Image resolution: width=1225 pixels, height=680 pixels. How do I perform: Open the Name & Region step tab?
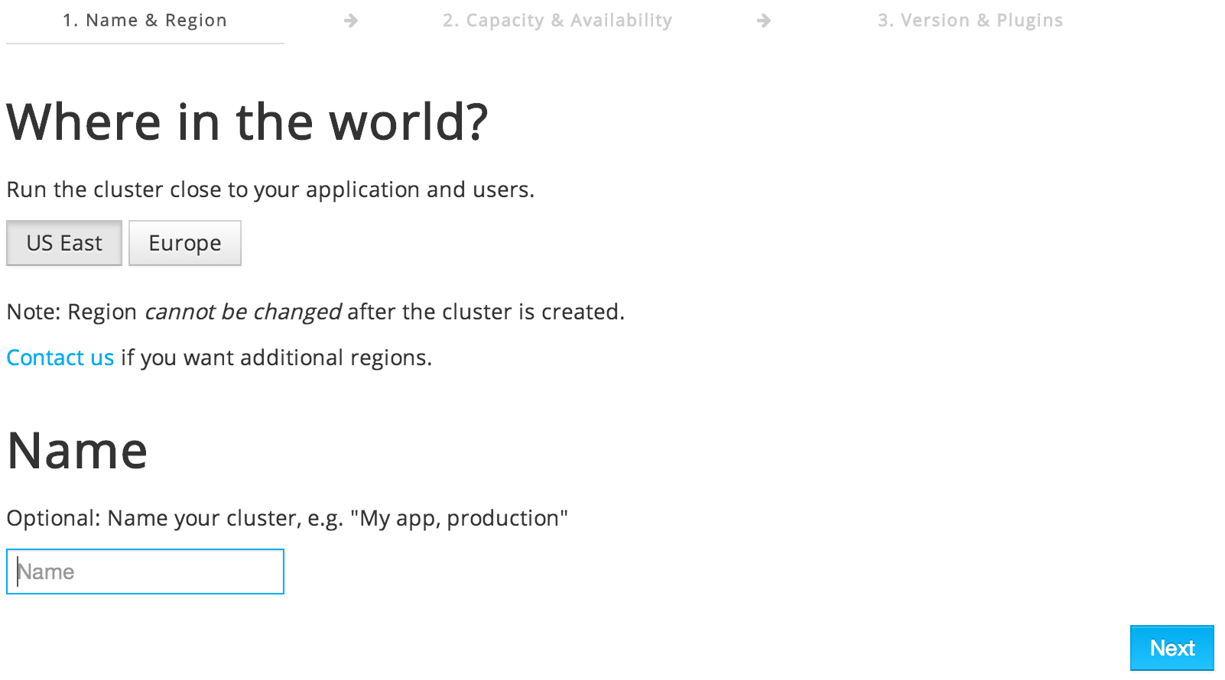click(145, 21)
